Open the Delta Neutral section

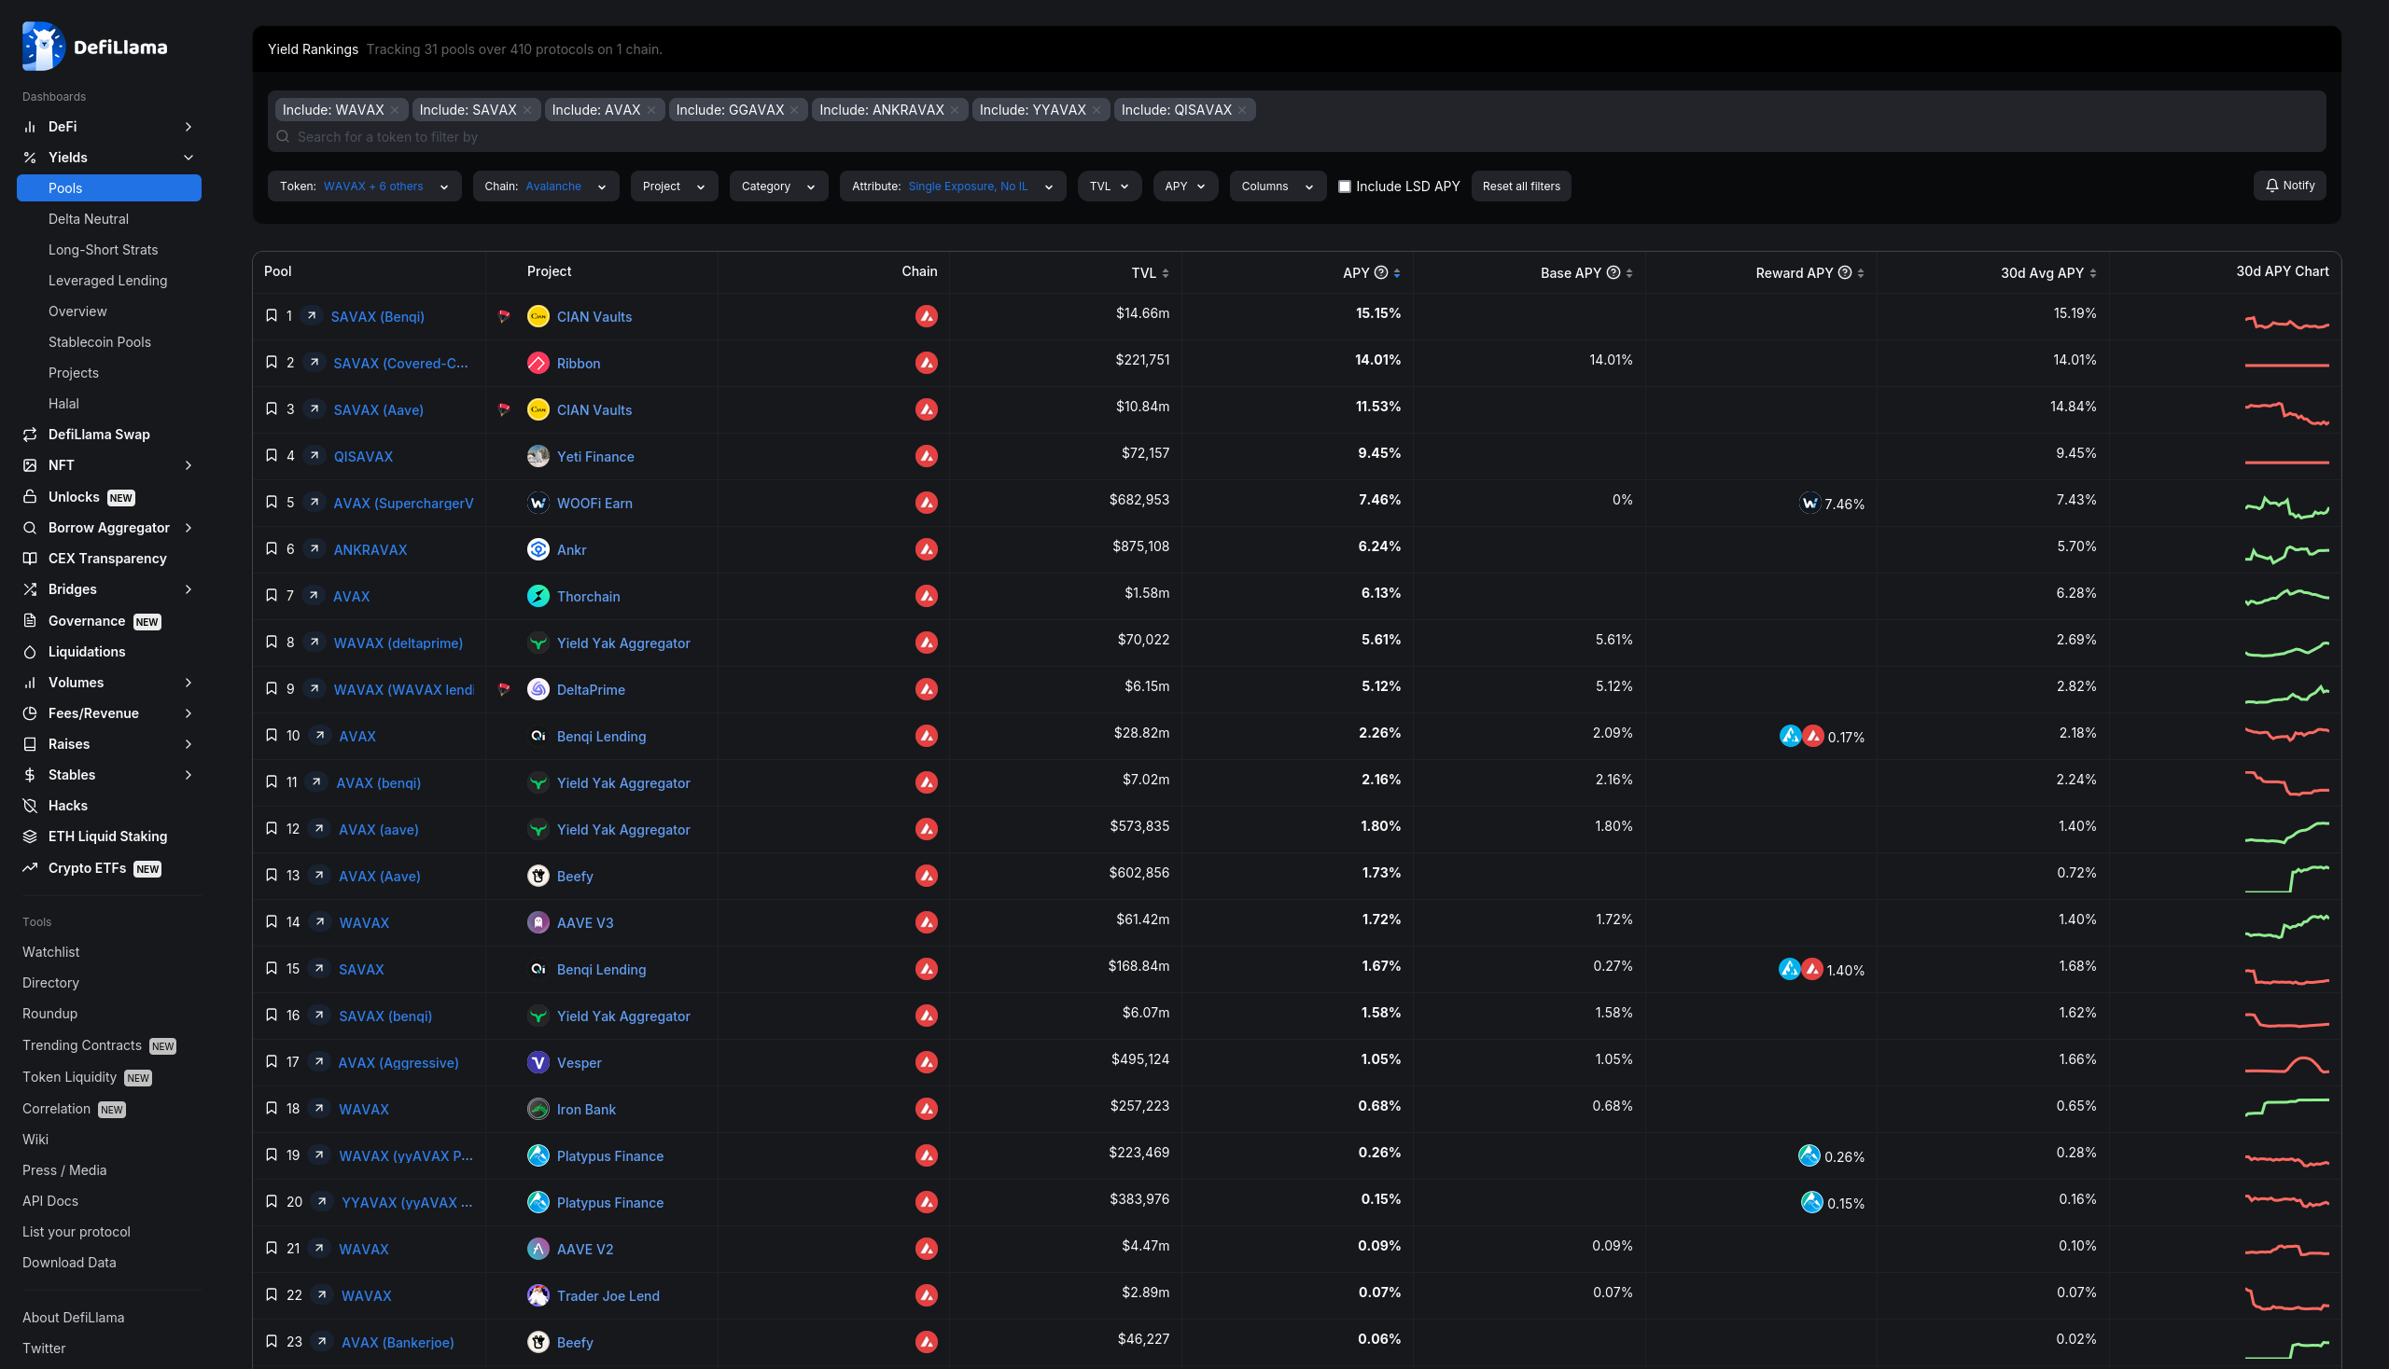(87, 218)
